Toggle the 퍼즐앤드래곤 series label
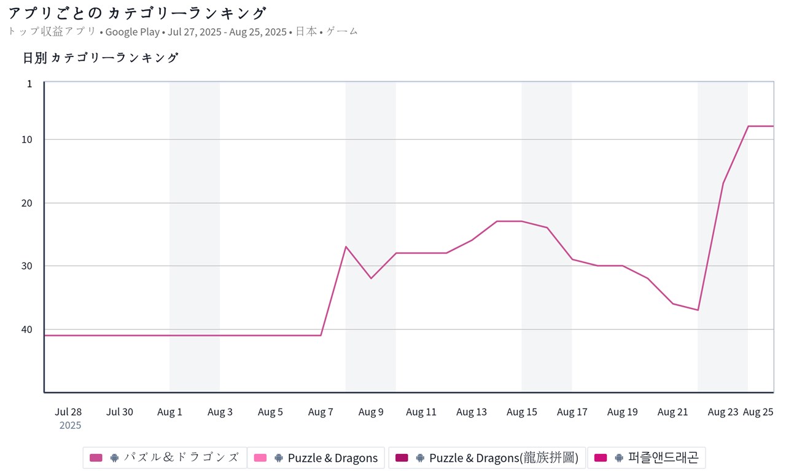This screenshot has height=471, width=786. [x=663, y=458]
